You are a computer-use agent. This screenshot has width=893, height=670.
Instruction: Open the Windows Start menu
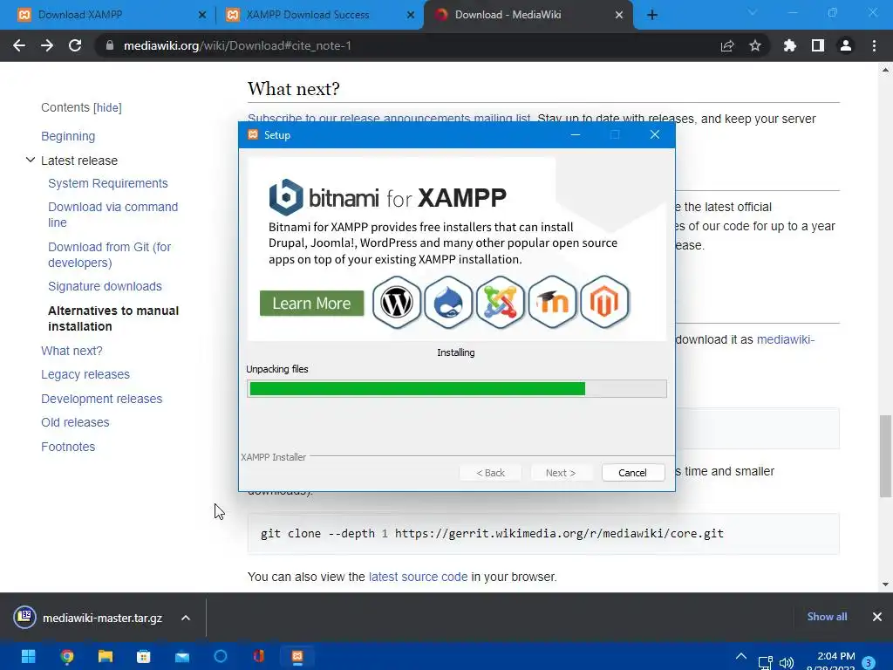(28, 657)
